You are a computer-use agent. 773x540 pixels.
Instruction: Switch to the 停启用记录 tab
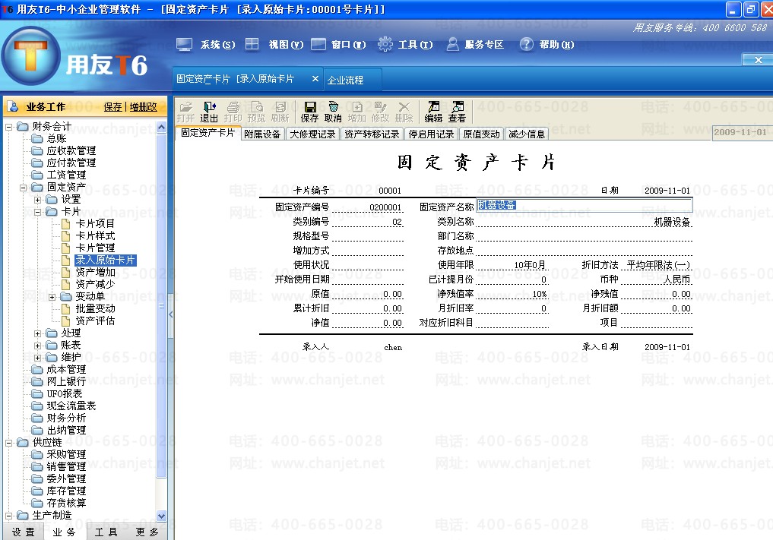coord(431,134)
